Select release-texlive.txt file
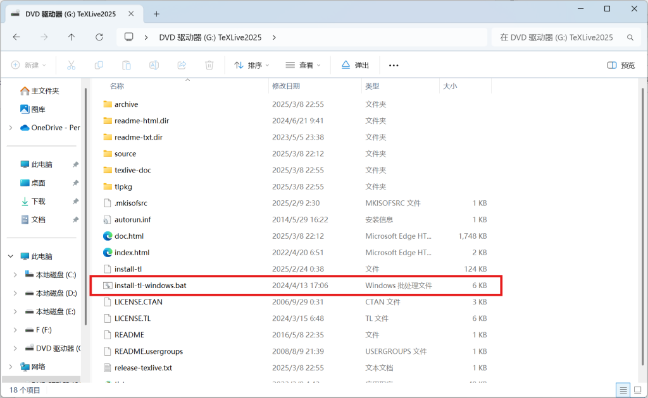This screenshot has width=648, height=398. click(143, 368)
